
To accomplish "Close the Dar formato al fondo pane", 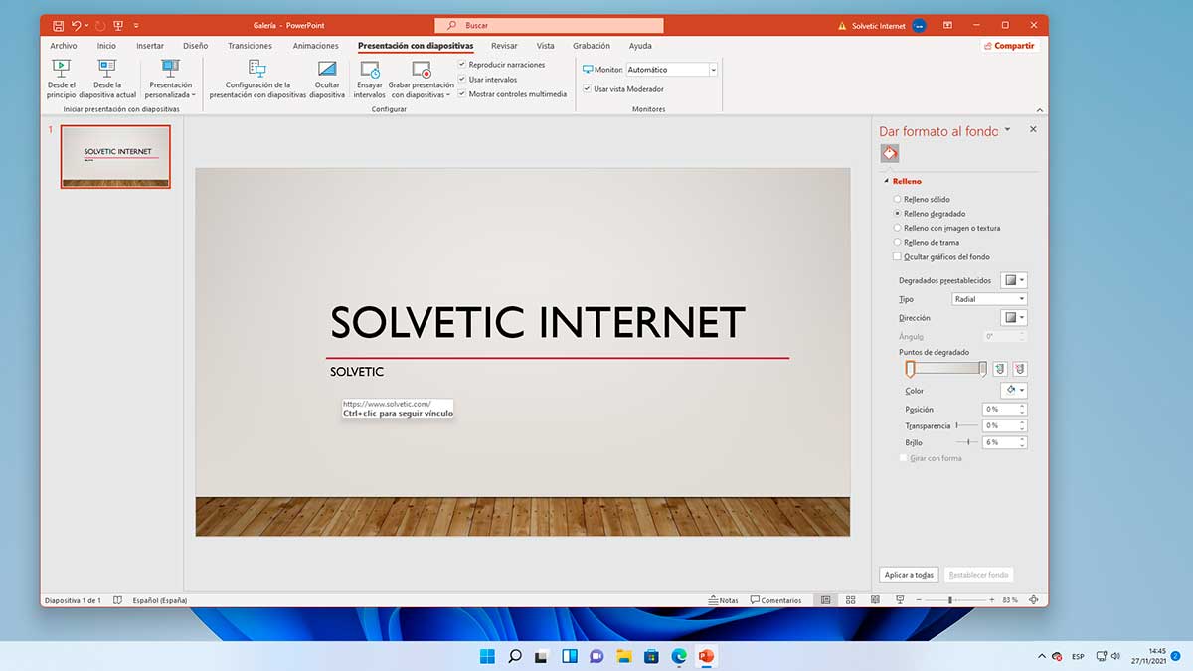I will coord(1033,130).
